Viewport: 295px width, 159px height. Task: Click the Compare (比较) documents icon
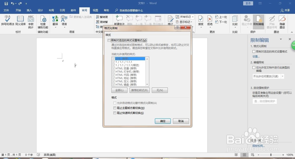(235, 19)
